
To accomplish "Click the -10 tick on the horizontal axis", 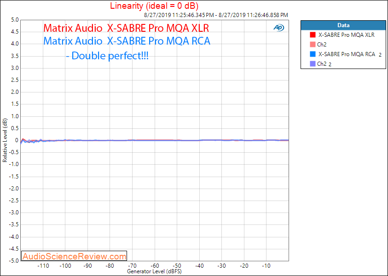I will 266,266.
